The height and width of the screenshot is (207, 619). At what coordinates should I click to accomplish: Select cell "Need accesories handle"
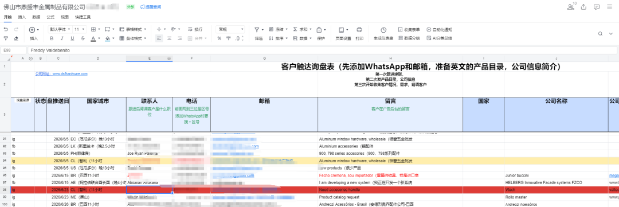pos(390,190)
